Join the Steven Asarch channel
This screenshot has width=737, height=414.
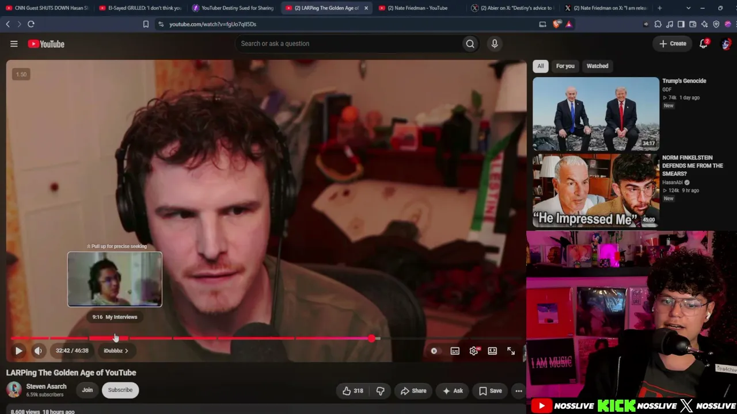[87, 390]
